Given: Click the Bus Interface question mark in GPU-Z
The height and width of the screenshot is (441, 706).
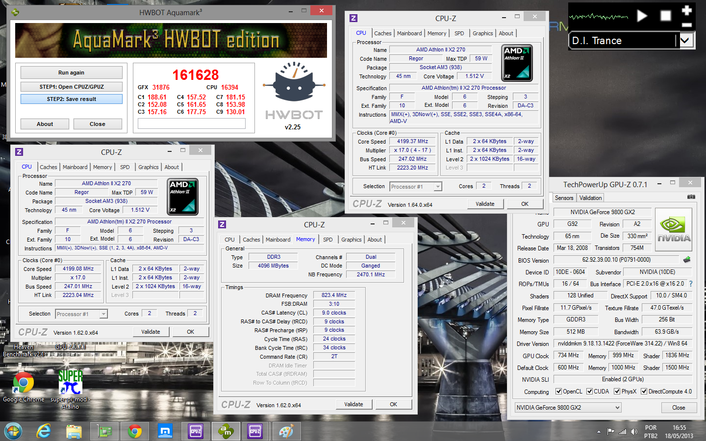Looking at the screenshot, I should (691, 284).
